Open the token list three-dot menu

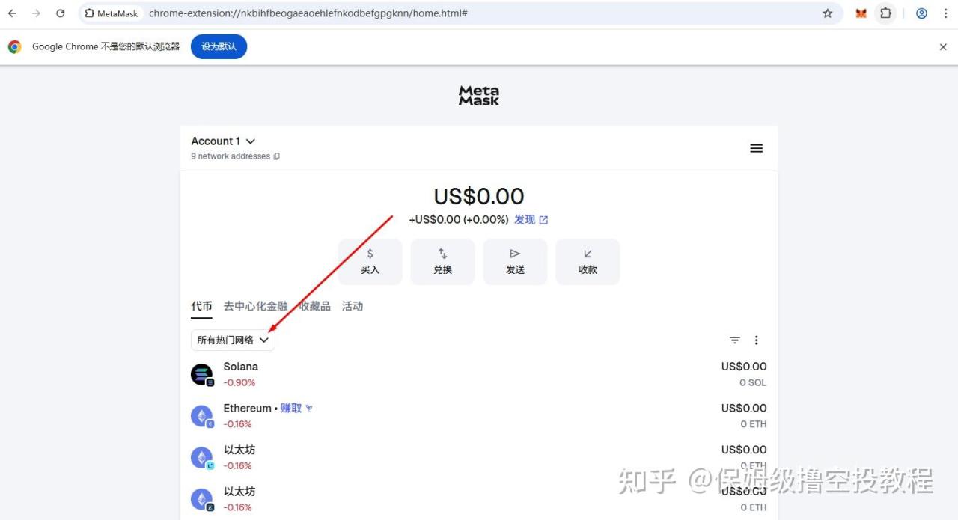(x=756, y=340)
